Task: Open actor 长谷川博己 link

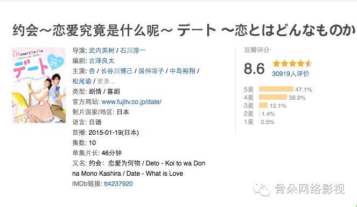Action: [116, 71]
